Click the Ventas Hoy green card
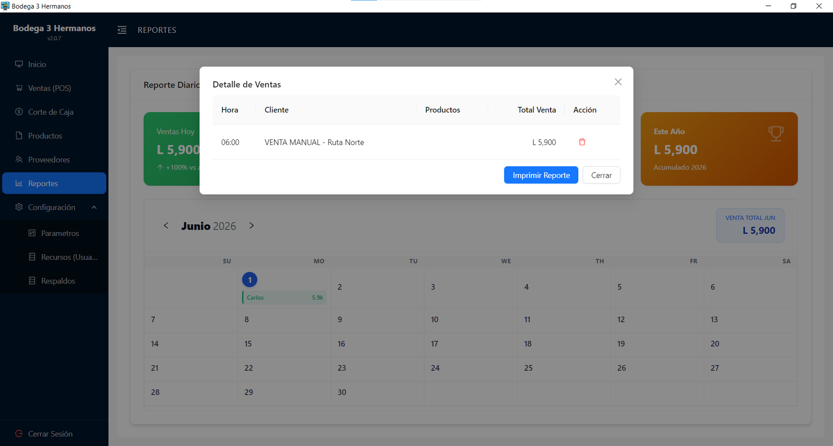Image resolution: width=833 pixels, height=446 pixels. pyautogui.click(x=172, y=149)
